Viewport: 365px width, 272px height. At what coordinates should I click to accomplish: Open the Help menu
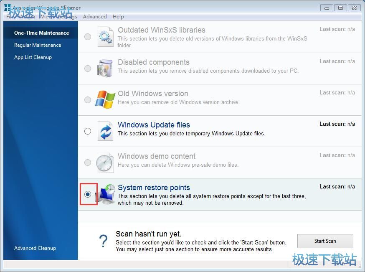click(118, 17)
